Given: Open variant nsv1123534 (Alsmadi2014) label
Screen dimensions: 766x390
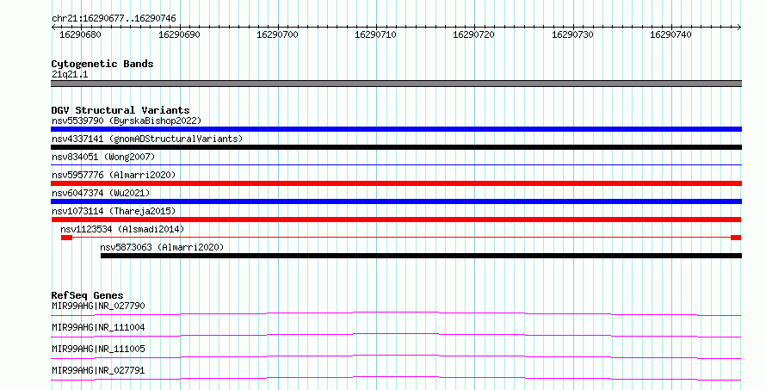Looking at the screenshot, I should click(x=122, y=229).
